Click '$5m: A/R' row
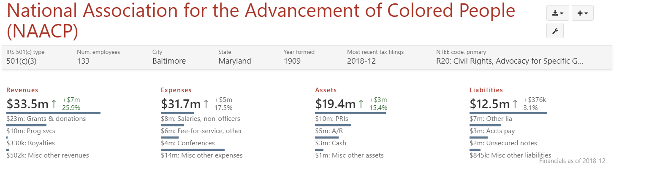The image size is (657, 171). [330, 131]
